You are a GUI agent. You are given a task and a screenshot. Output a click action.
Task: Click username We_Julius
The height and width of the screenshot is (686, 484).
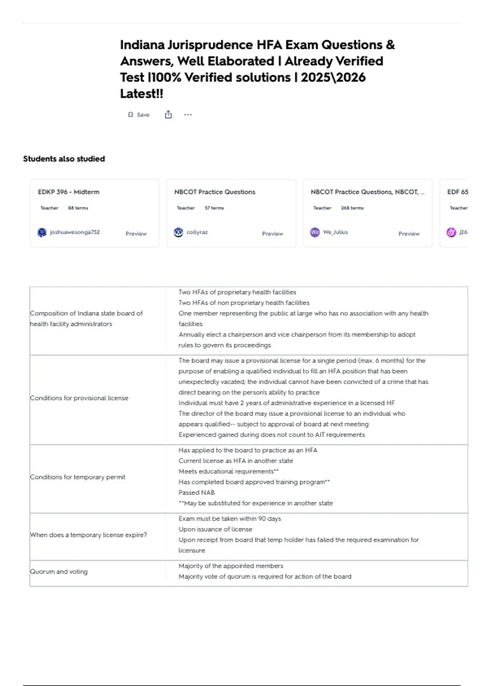tap(335, 232)
